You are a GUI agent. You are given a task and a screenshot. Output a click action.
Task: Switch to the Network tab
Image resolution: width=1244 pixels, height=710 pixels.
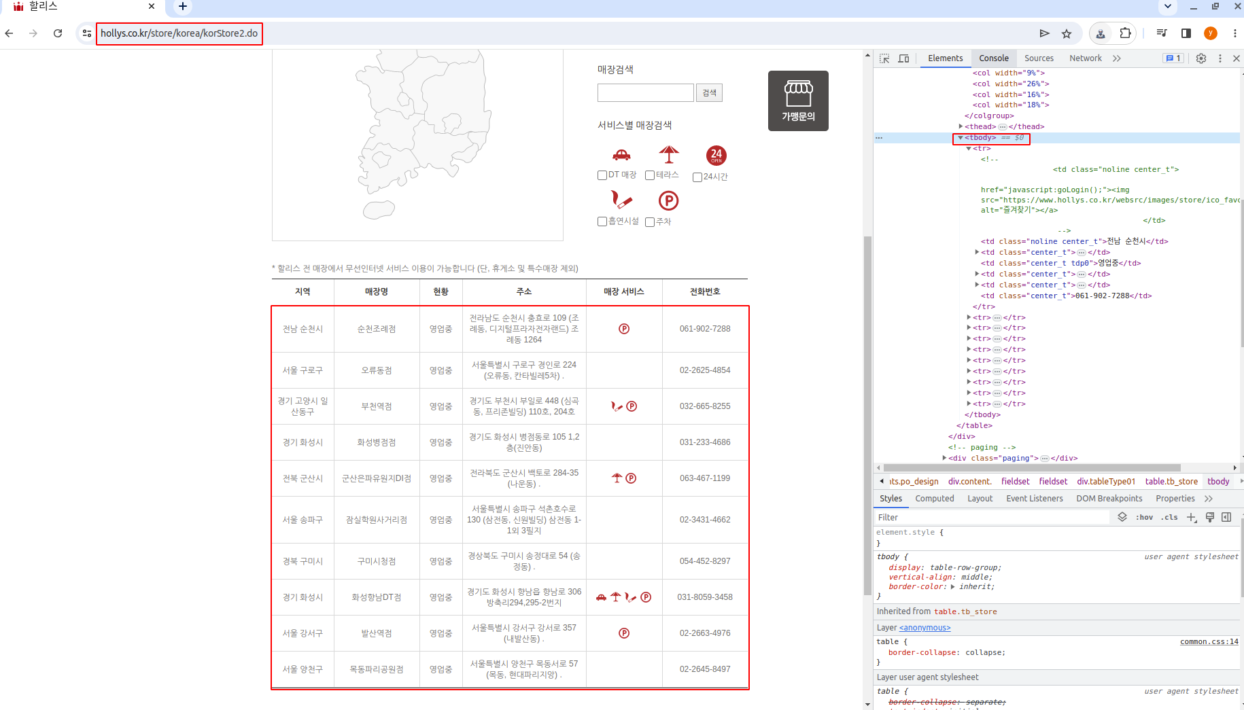point(1086,58)
